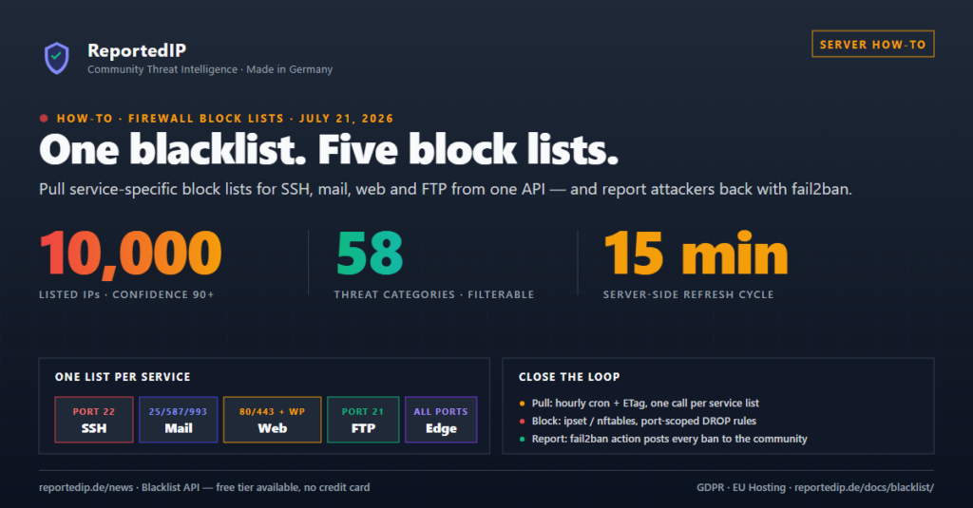Click the HOW-TO Firewall Block Lists date line

(x=224, y=119)
